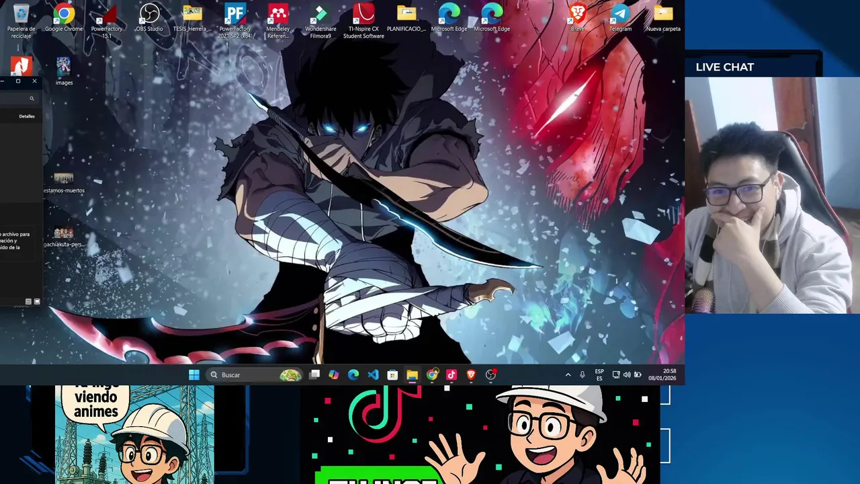The image size is (860, 484).
Task: Open the Nueva carpeta folder
Action: [x=663, y=18]
